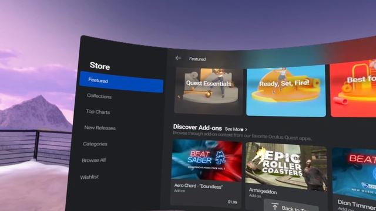Click the back arrow beside Featured
Screen dimensions: 376x211
click(178, 58)
